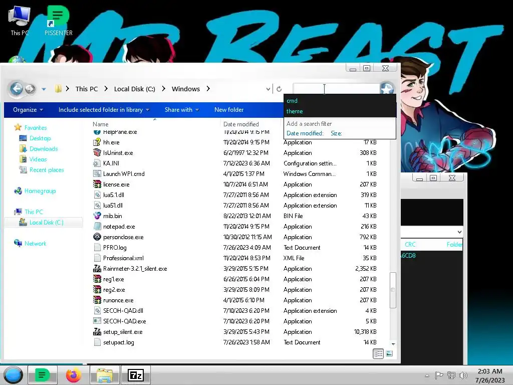Open Videos in navigation pane
Image resolution: width=513 pixels, height=385 pixels.
point(38,159)
